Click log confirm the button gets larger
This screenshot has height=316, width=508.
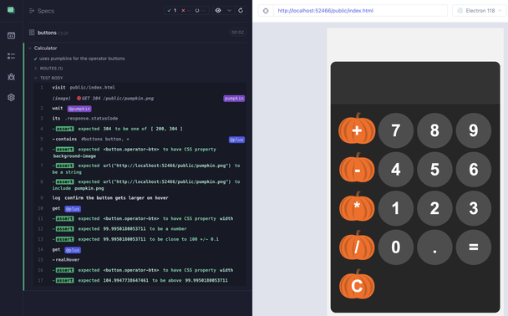[x=140, y=197]
